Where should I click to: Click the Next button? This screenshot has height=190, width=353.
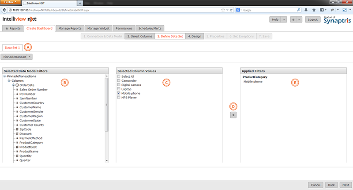[345, 185]
